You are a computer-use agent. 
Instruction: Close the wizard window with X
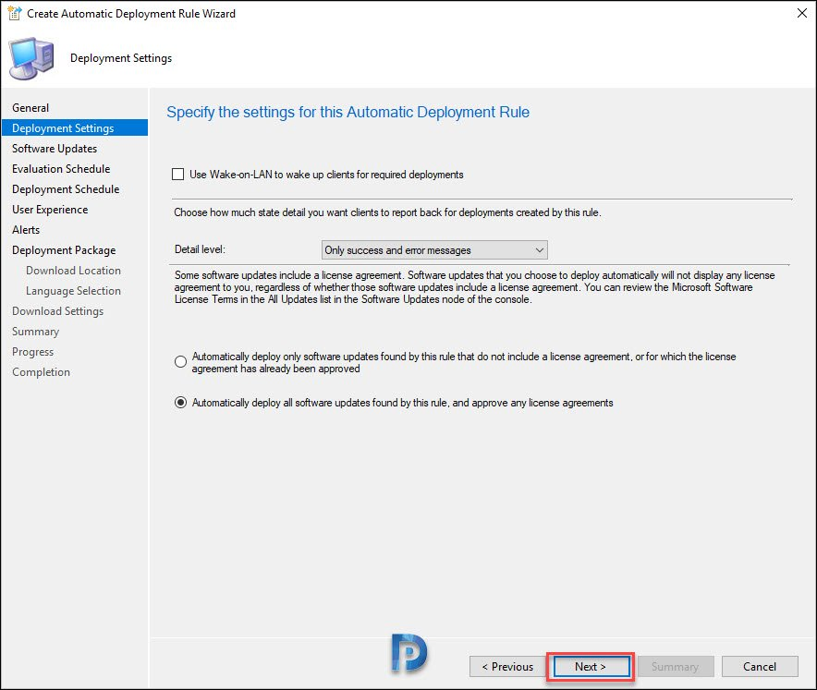click(802, 13)
